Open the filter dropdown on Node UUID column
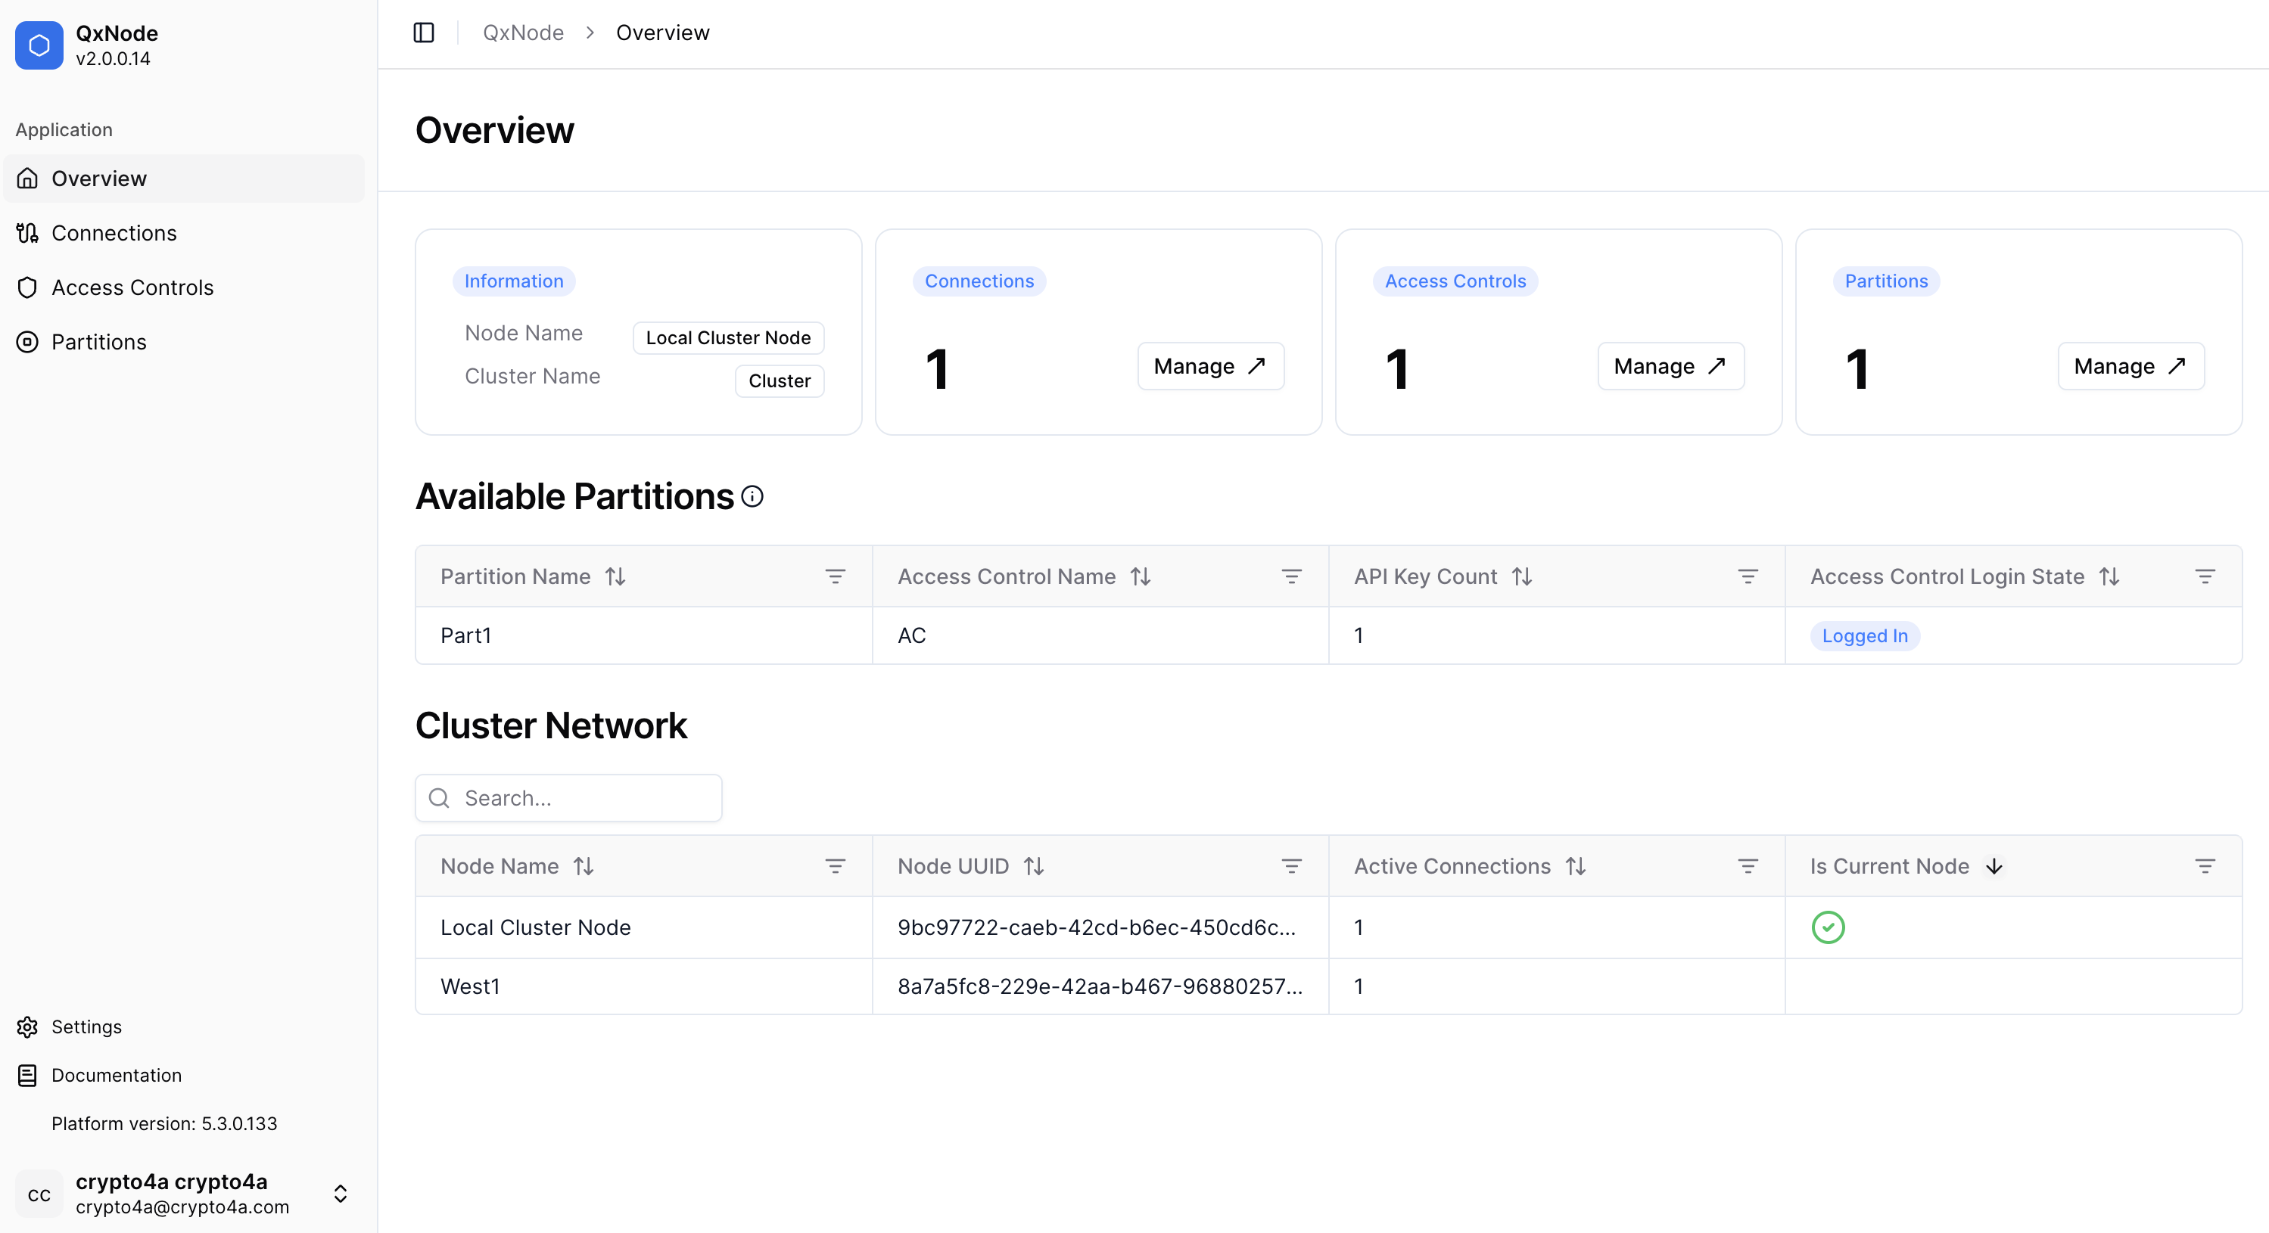 click(1291, 866)
